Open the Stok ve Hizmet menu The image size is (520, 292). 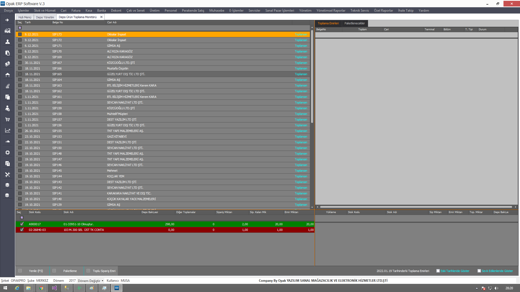point(45,11)
